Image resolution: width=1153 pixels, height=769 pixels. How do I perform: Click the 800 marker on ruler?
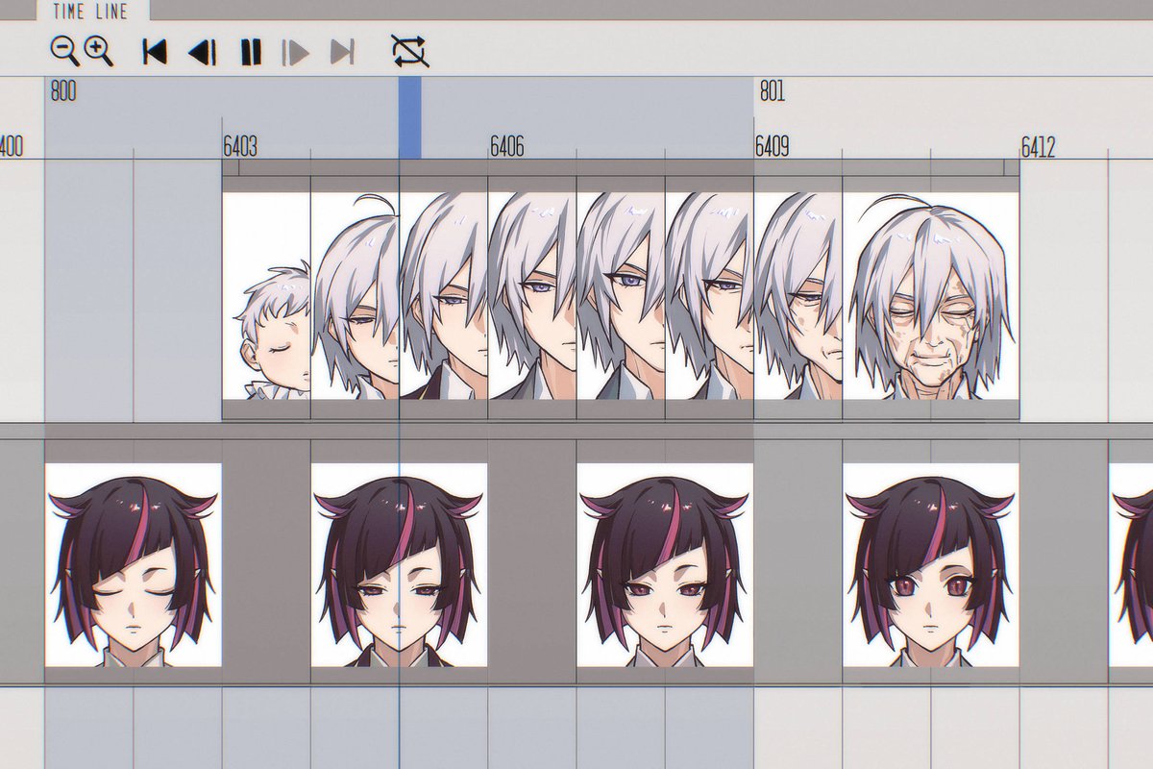[62, 91]
